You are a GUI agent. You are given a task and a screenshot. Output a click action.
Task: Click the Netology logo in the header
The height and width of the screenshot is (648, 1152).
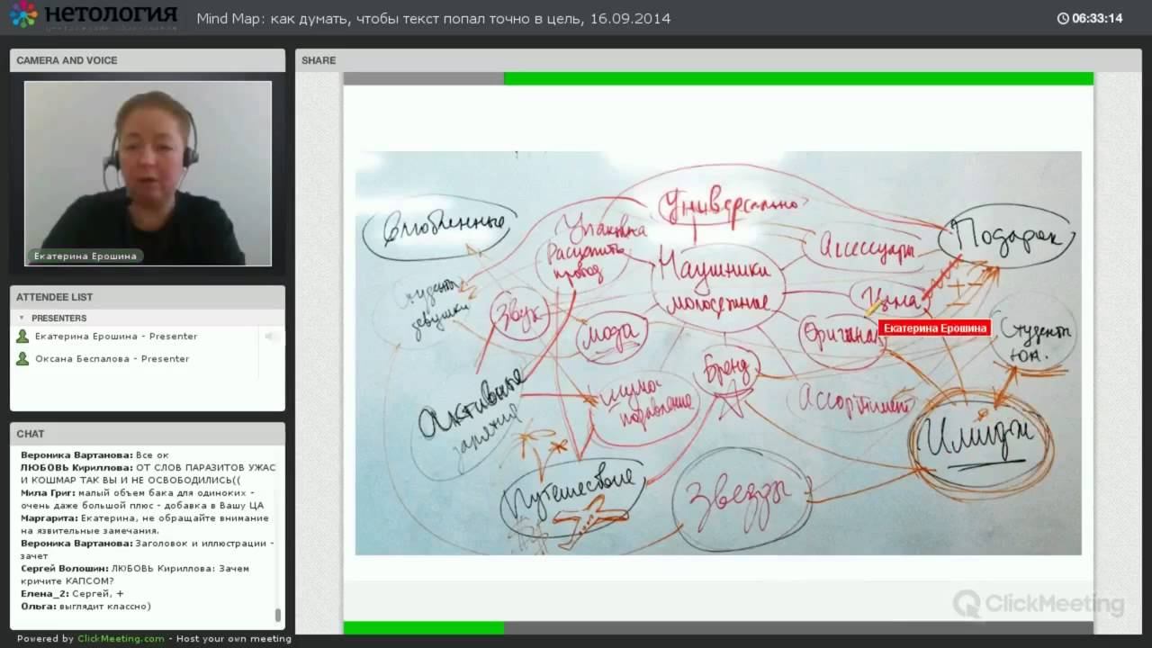(94, 16)
